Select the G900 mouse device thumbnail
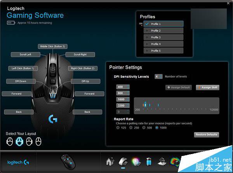 [68, 162]
